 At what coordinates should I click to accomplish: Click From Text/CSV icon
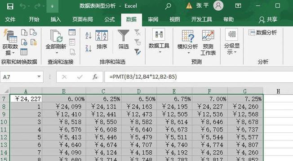24,32
